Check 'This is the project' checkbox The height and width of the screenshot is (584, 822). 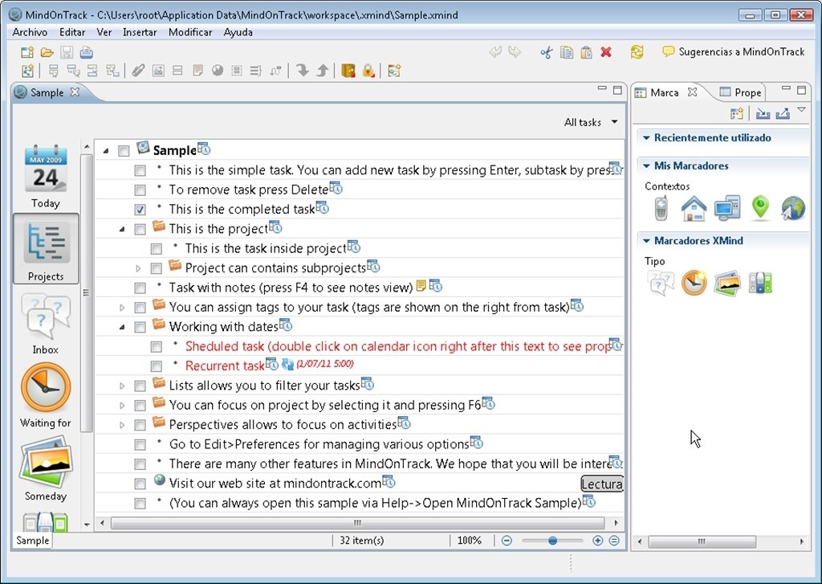click(140, 229)
